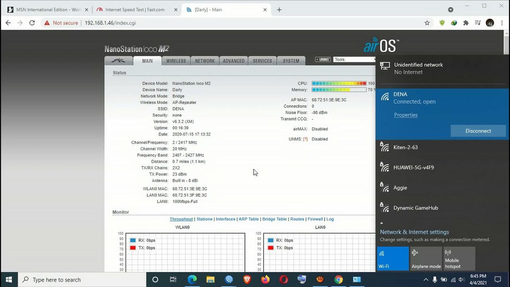
Task: Toggle the Airplane mode tile
Action: 426,258
